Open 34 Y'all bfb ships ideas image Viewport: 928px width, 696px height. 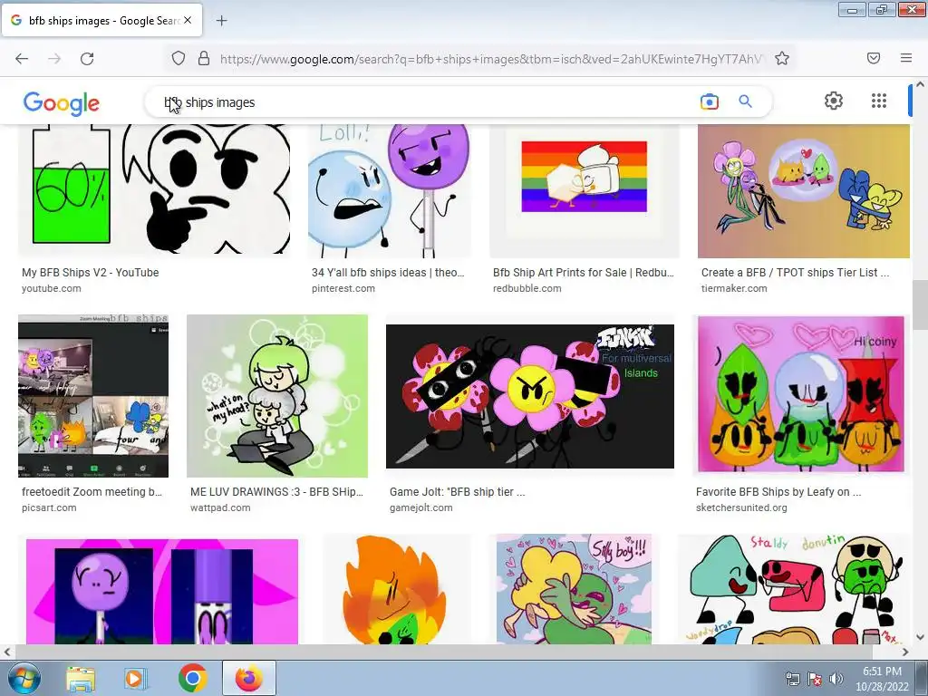[x=390, y=190]
